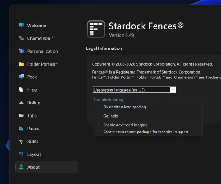Viewport: 221px width, 184px height.
Task: Click the Legal Information heading
Action: 104,48
